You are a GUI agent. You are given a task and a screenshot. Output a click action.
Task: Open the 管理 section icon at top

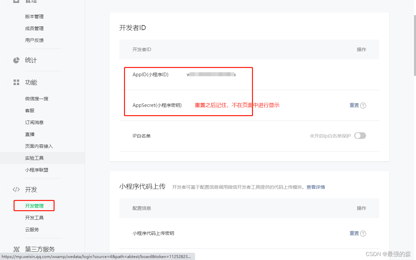pos(16,1)
